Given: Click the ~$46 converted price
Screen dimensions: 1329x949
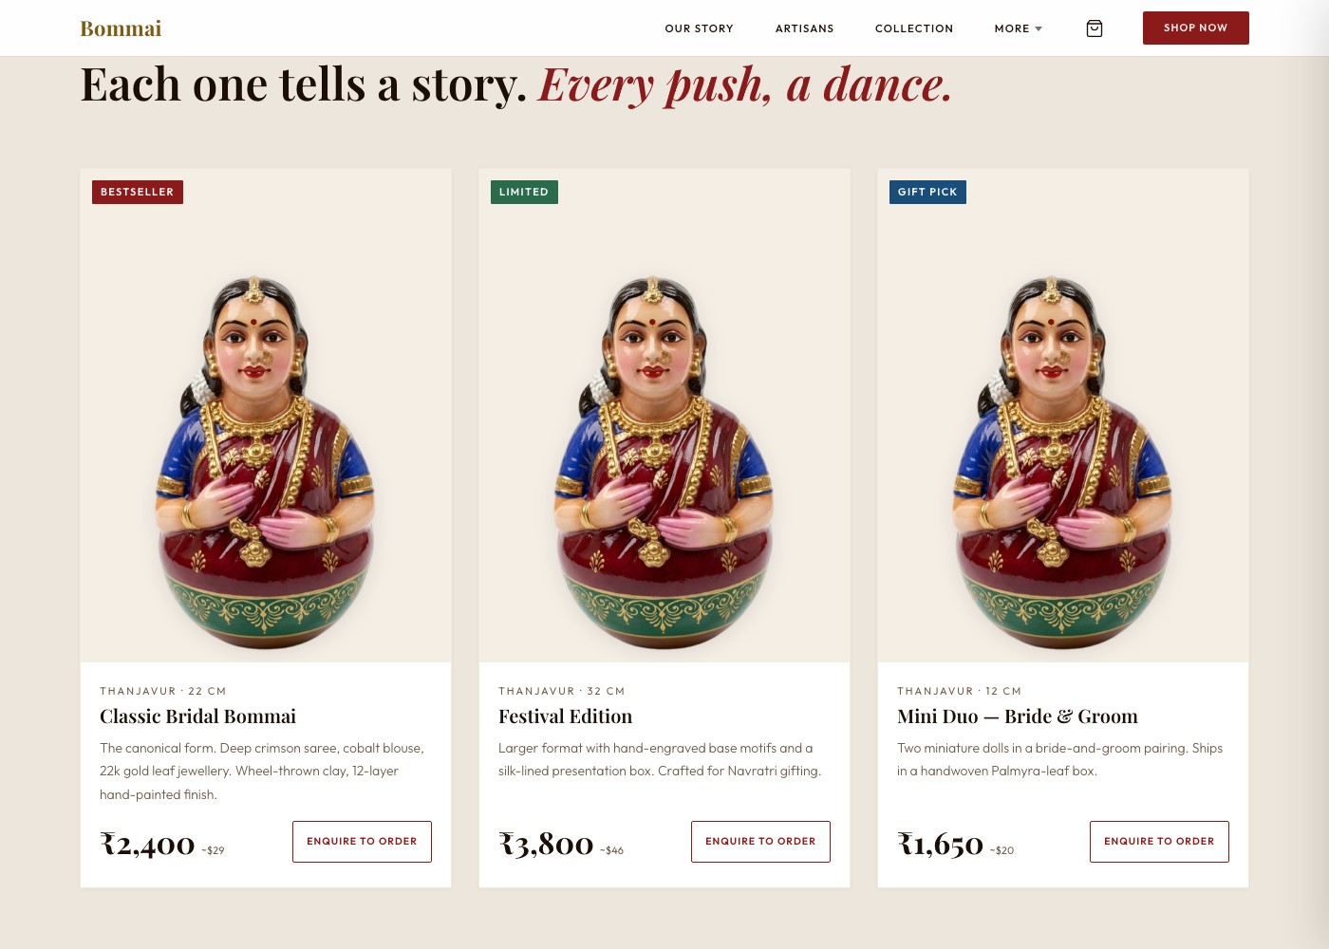Looking at the screenshot, I should pos(611,850).
